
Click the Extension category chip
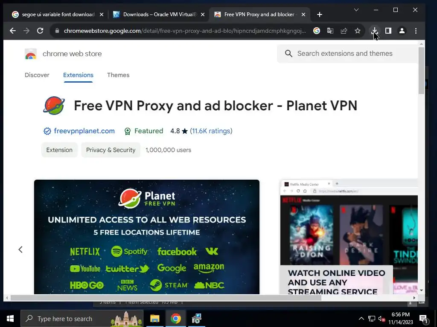tap(59, 150)
